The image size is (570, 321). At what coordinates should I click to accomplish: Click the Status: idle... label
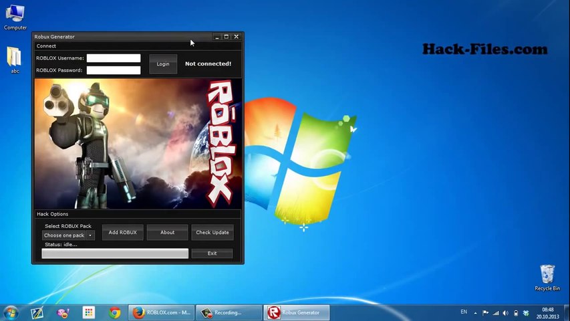[x=61, y=245]
